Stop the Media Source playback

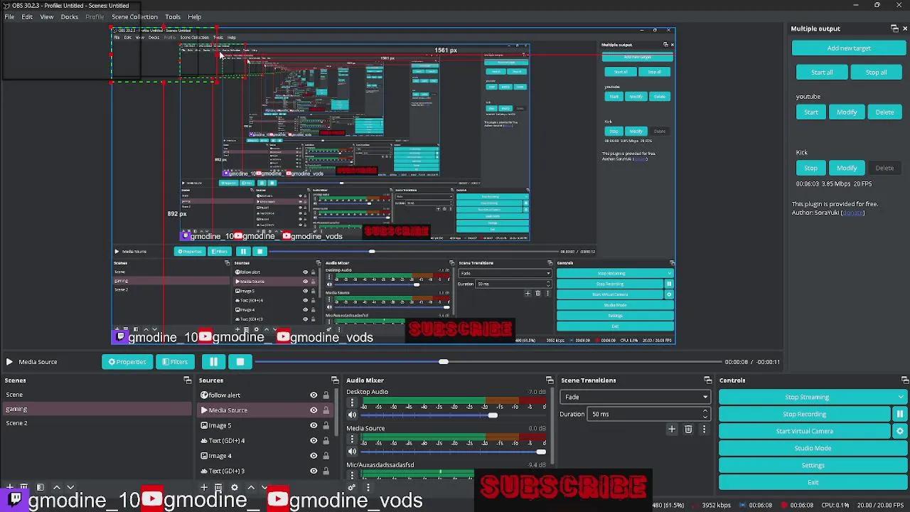pyautogui.click(x=240, y=362)
